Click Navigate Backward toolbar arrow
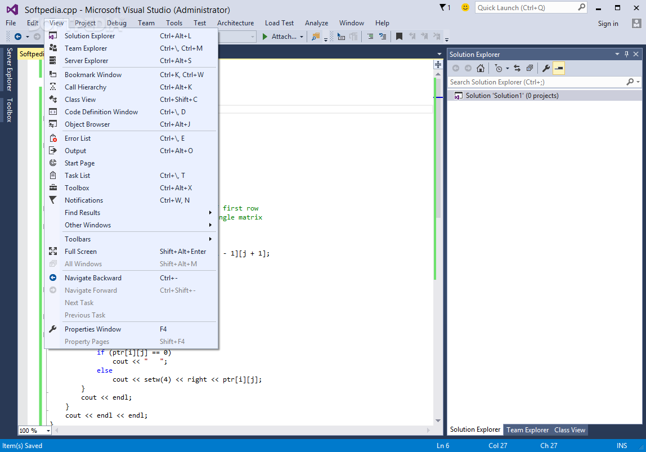Screen dimensions: 646x452 [17, 37]
